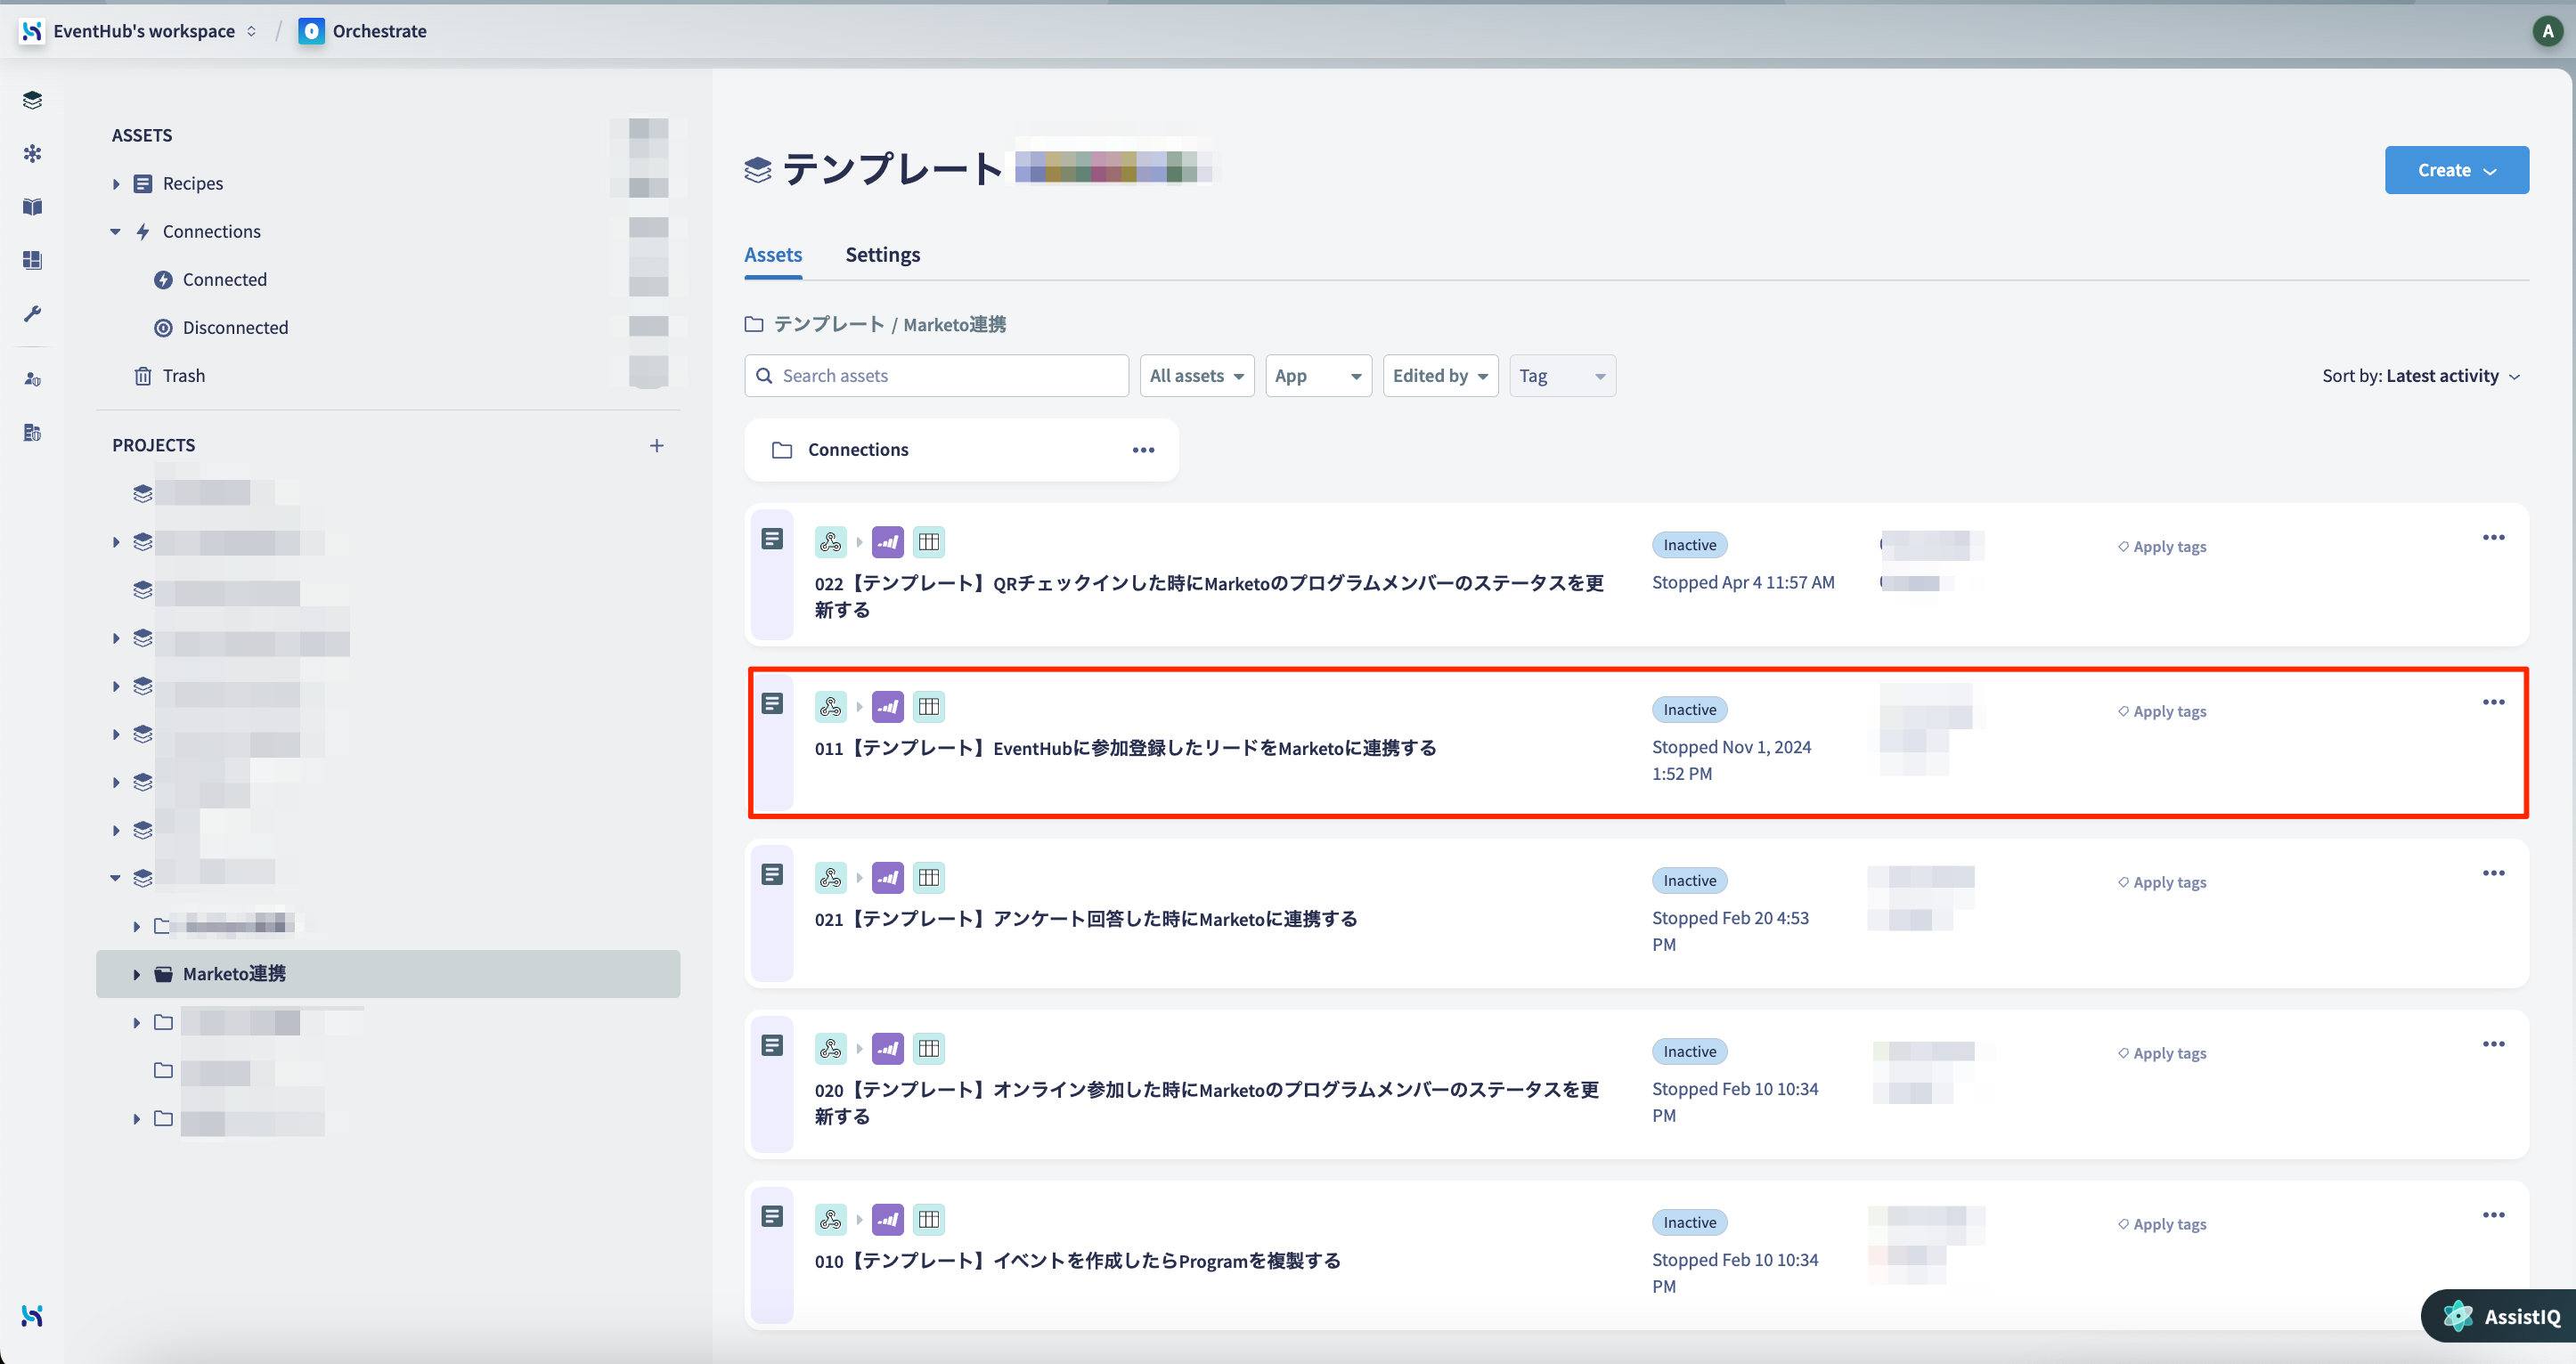Open the open book icon in left rail
Image resolution: width=2576 pixels, height=1364 pixels.
(x=32, y=207)
